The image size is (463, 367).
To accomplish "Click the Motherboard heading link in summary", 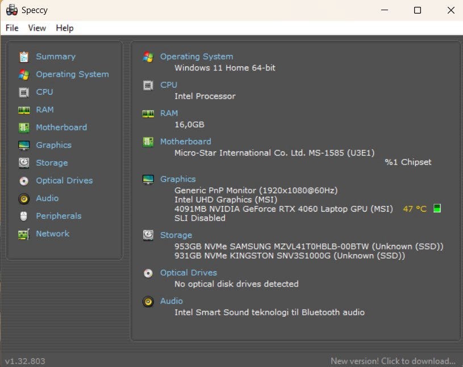I will pyautogui.click(x=185, y=141).
